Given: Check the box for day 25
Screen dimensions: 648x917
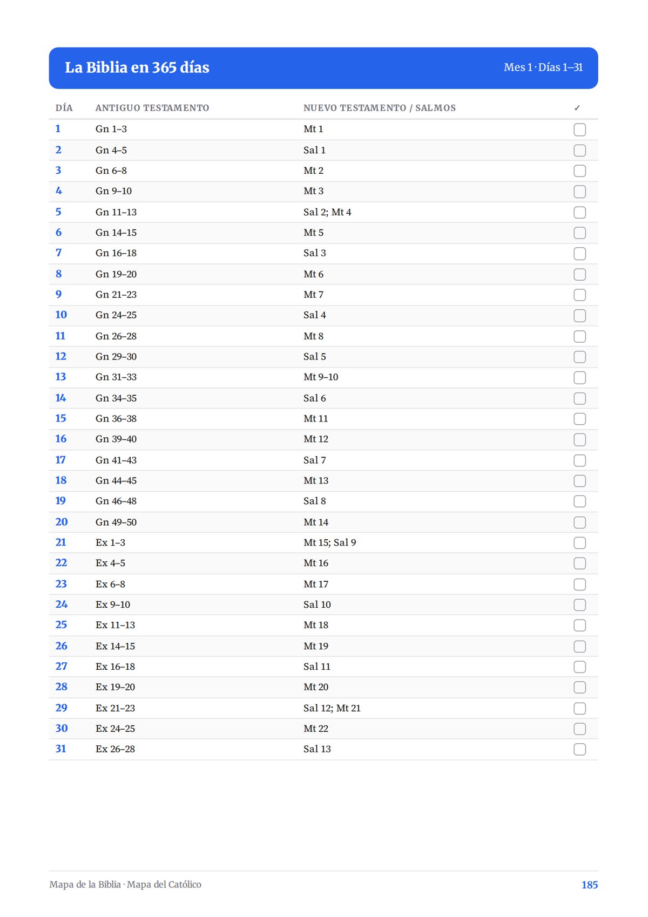Looking at the screenshot, I should [x=579, y=626].
